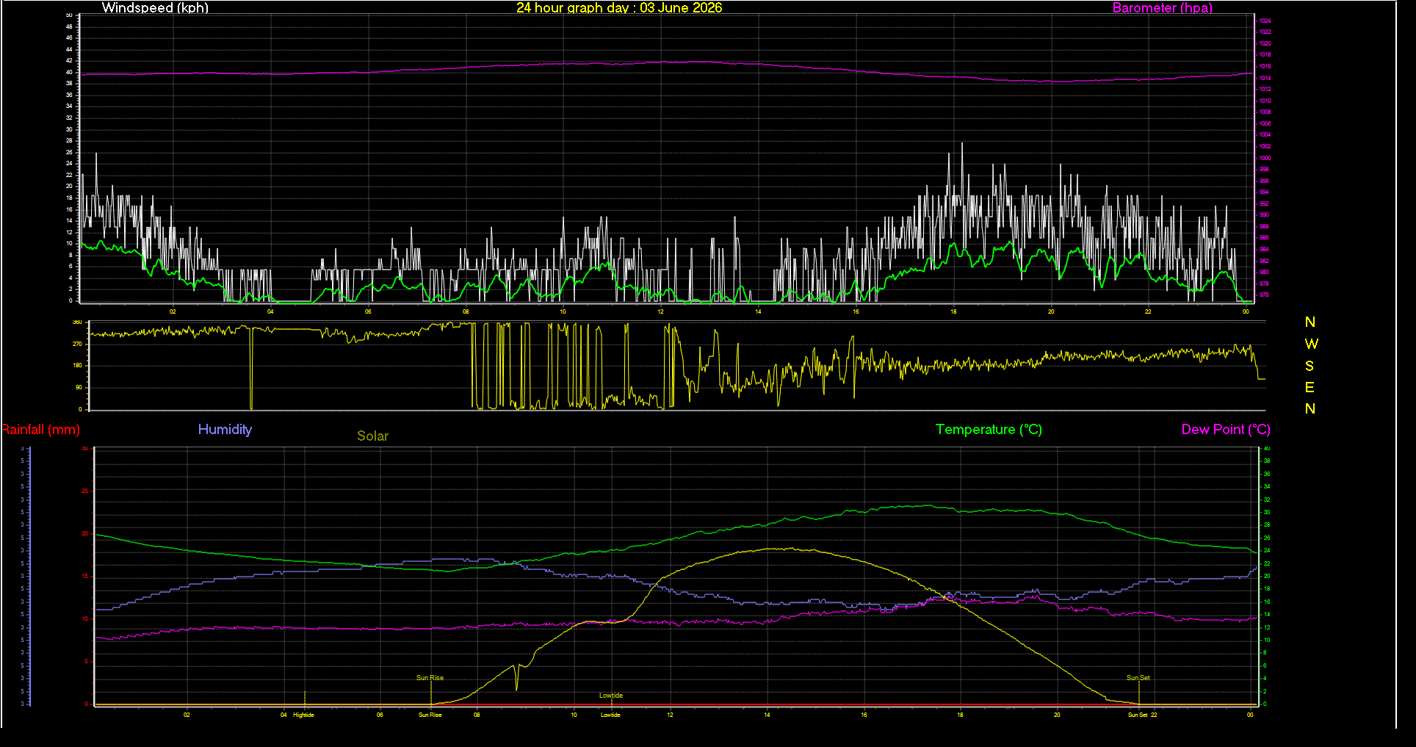1416x747 pixels.
Task: Click the "Windspeed (kph)" graph title
Action: click(x=155, y=8)
